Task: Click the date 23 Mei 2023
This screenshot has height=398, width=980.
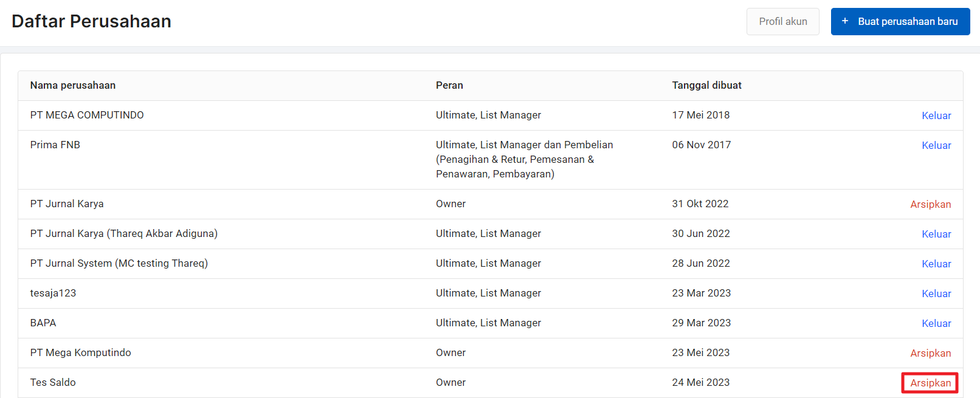Action: (701, 352)
